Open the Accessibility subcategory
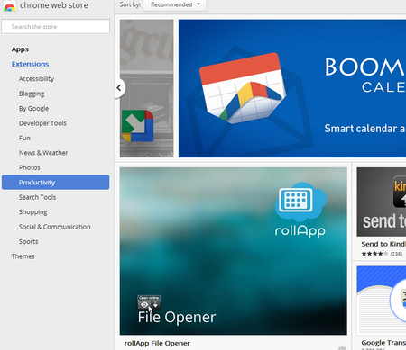 tap(36, 79)
